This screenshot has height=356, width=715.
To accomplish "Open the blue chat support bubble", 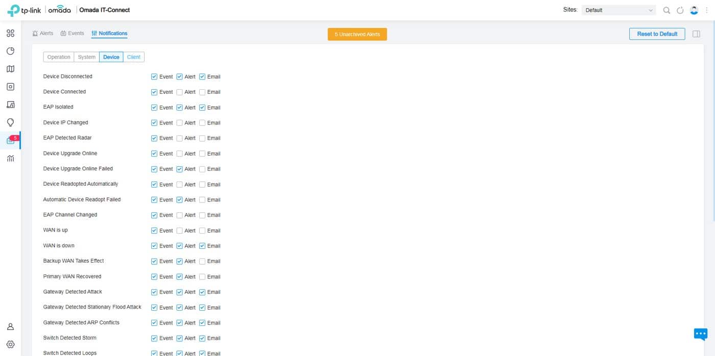I will point(701,334).
